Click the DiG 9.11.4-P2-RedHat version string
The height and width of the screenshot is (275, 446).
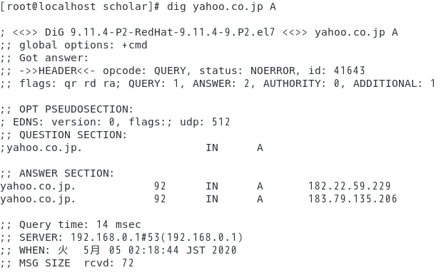(x=160, y=32)
